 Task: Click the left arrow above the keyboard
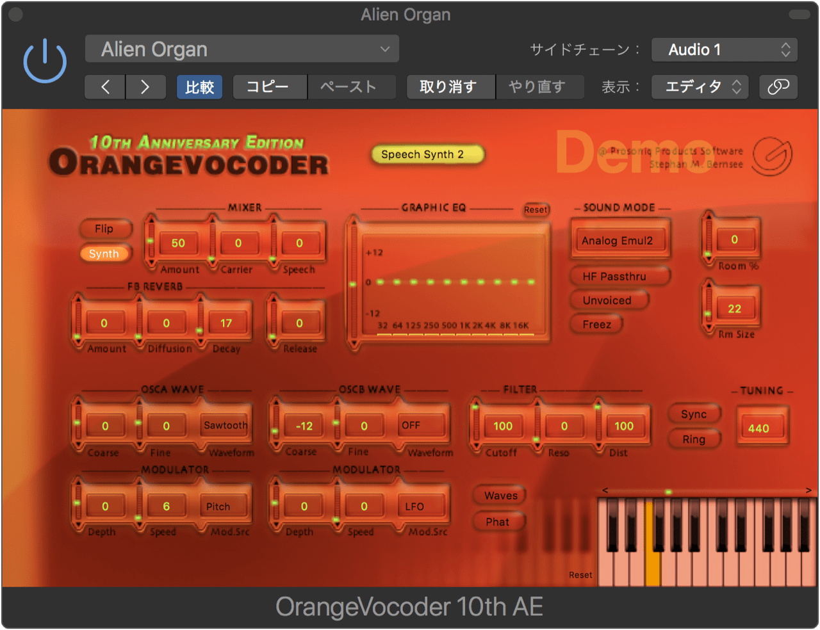604,490
